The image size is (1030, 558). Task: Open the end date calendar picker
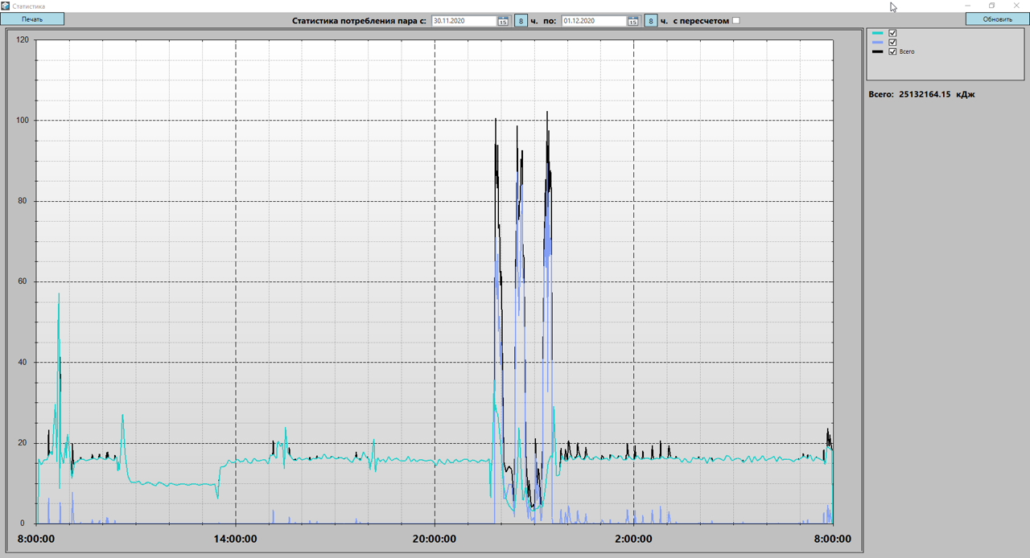632,21
